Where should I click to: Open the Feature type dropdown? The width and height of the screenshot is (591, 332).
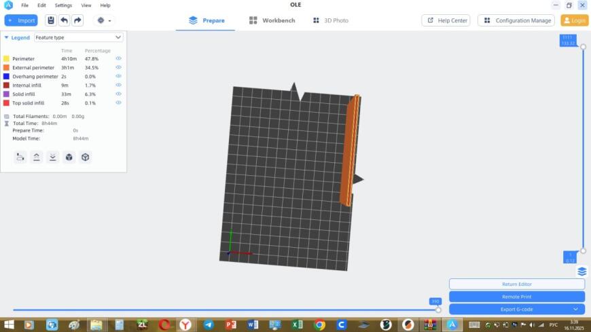(x=78, y=37)
